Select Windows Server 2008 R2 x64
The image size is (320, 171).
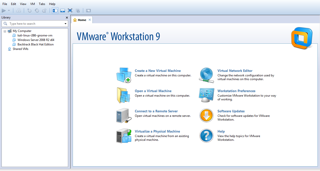36,40
